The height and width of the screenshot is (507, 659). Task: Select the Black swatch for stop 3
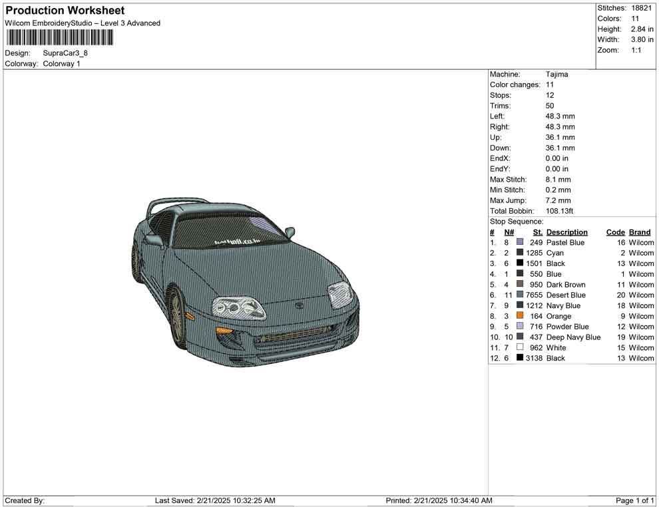[x=520, y=263]
